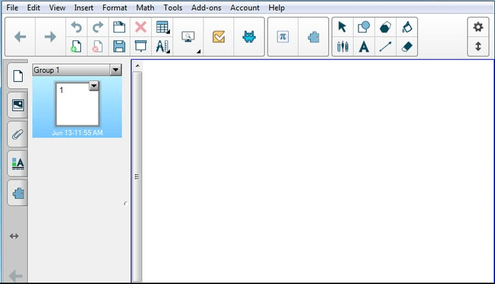Select the Text tool
Viewport: 495px width, 284px height.
tap(364, 47)
